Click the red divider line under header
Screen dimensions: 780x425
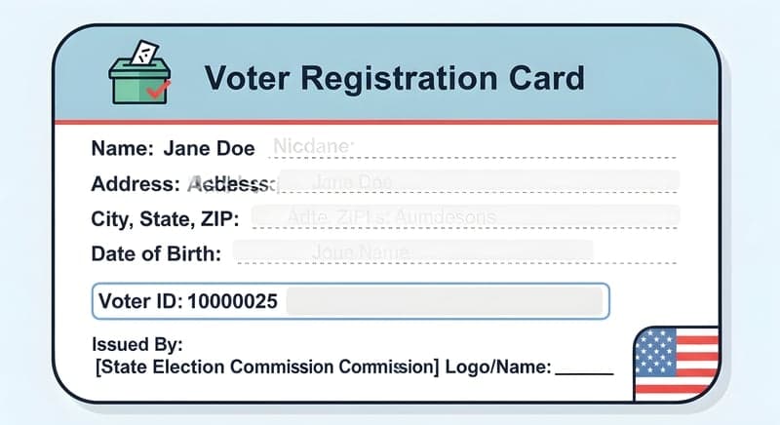390,122
